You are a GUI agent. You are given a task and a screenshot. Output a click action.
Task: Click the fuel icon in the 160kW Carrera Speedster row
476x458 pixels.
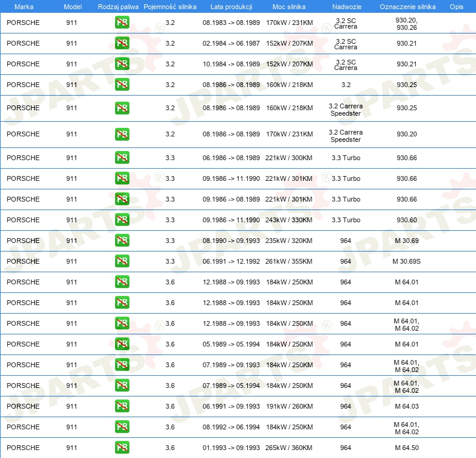[122, 108]
